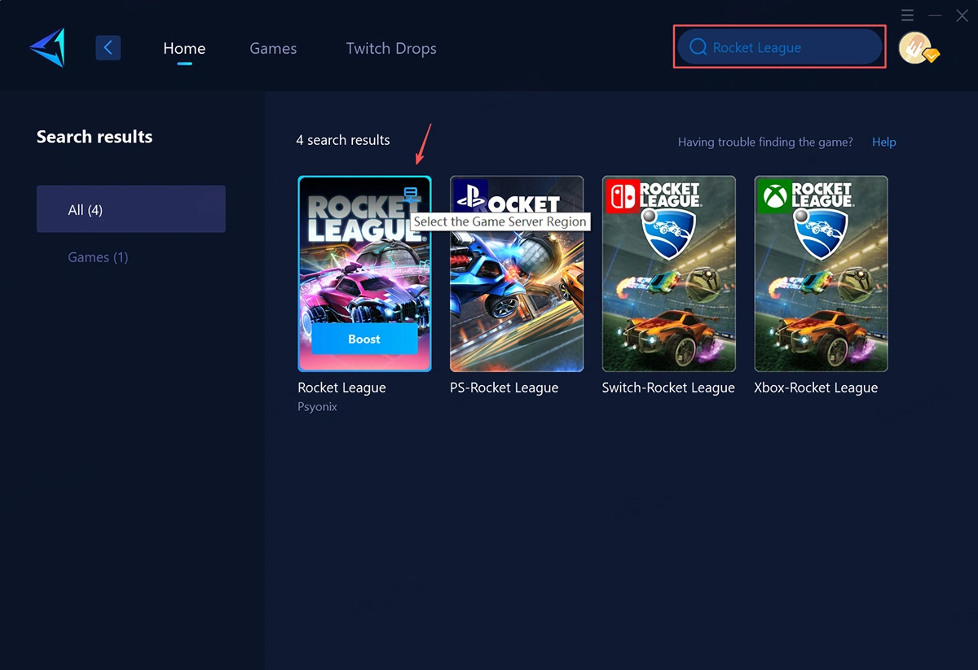Open the game server region selector on Rocket League
Screen dimensions: 978x670
tap(411, 195)
